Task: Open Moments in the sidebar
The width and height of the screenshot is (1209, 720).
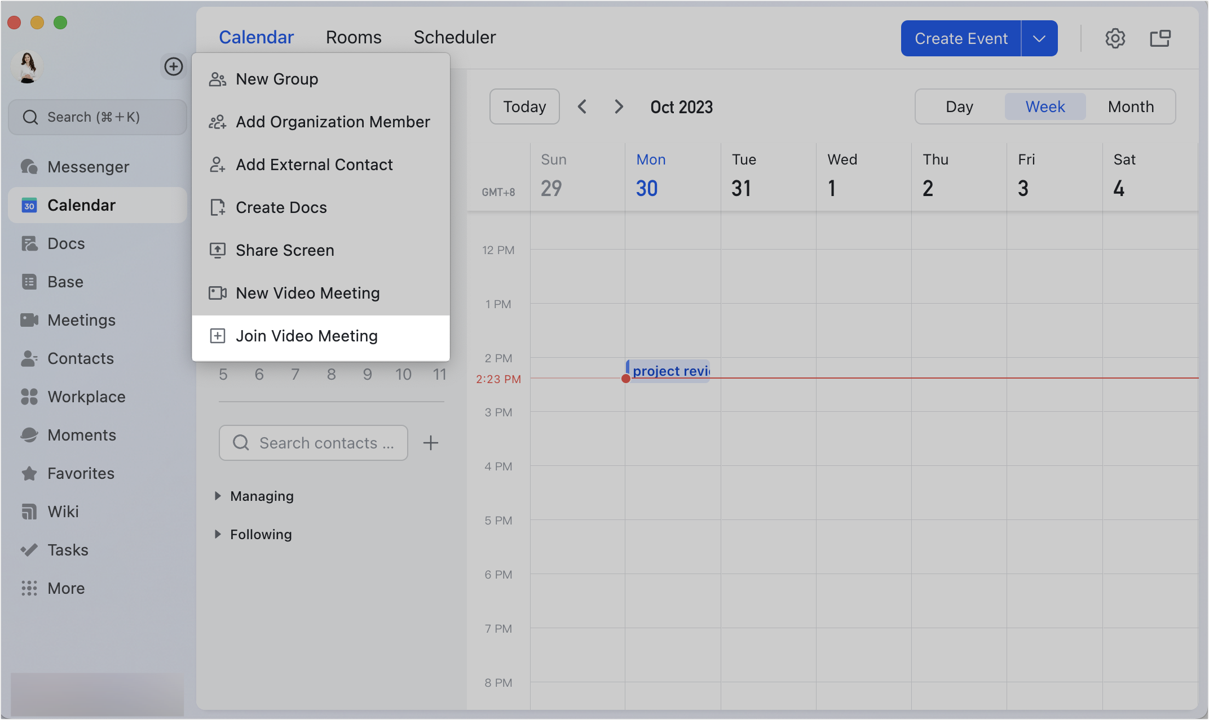Action: pyautogui.click(x=82, y=434)
